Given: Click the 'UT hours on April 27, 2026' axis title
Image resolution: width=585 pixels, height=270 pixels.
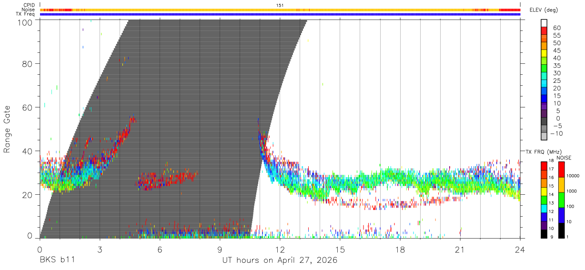Looking at the screenshot, I should (x=280, y=260).
